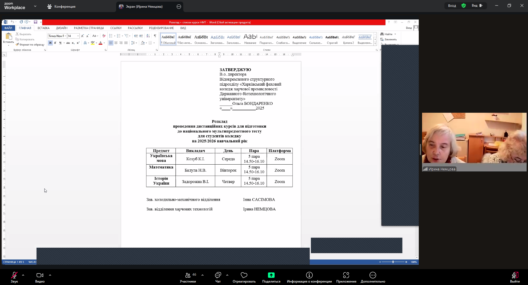Image resolution: width=528 pixels, height=285 pixels.
Task: Click the Вход sign-in button in Zoom
Action: coord(452,6)
